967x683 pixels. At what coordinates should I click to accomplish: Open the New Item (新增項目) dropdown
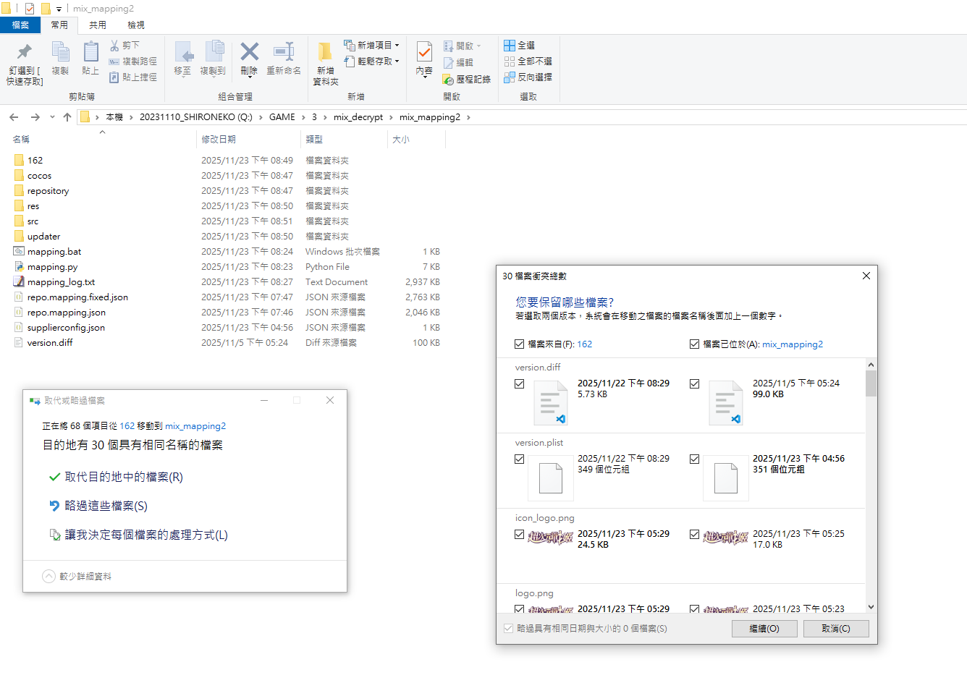tap(372, 45)
